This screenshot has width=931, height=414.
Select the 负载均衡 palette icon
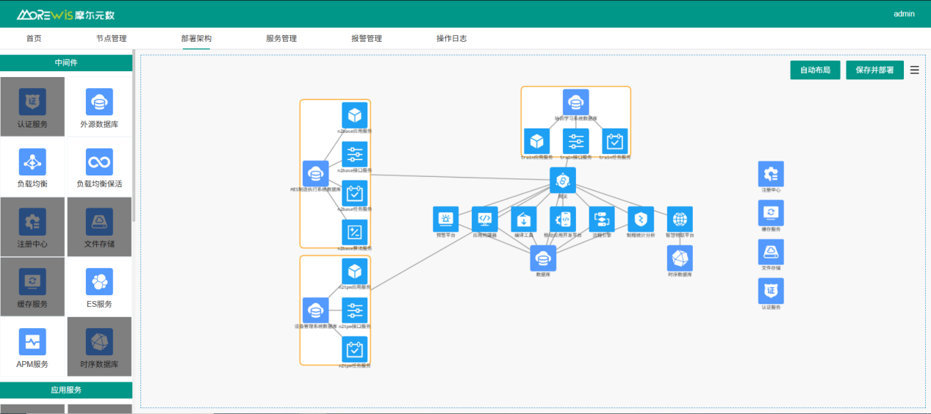(32, 161)
